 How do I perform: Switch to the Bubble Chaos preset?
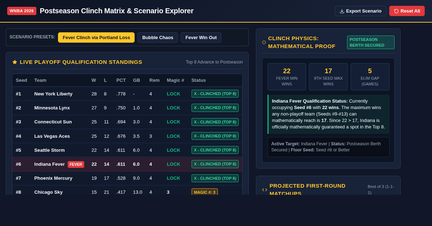158,38
